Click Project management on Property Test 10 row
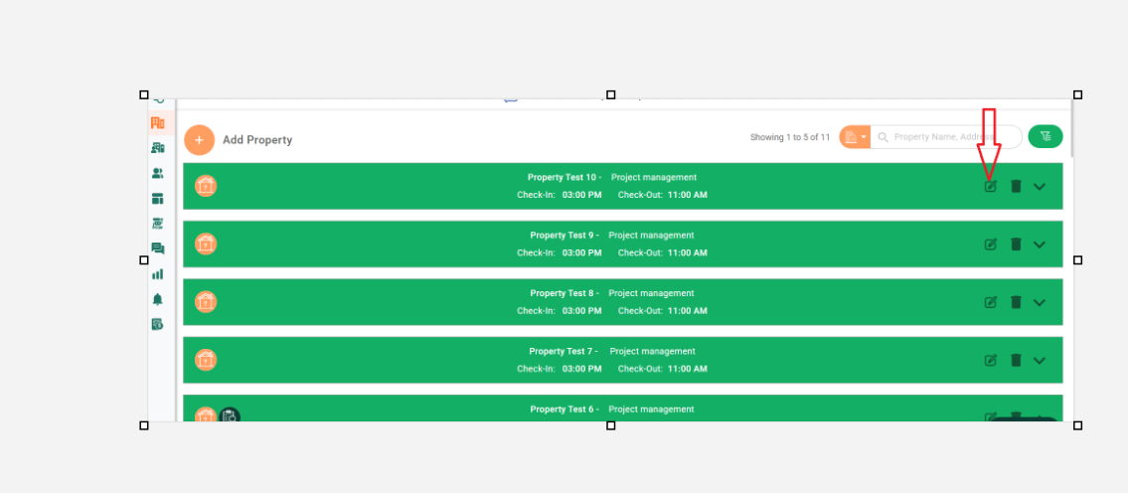The width and height of the screenshot is (1128, 493). [x=654, y=177]
